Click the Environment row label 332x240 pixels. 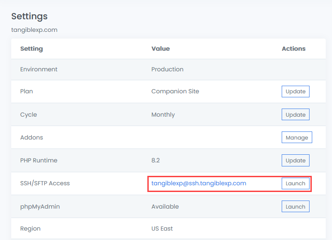coord(39,70)
